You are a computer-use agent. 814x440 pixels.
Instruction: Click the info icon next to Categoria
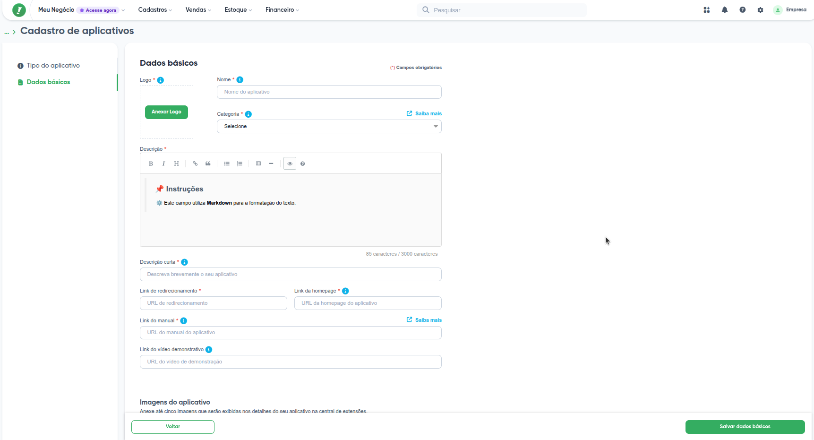point(248,114)
